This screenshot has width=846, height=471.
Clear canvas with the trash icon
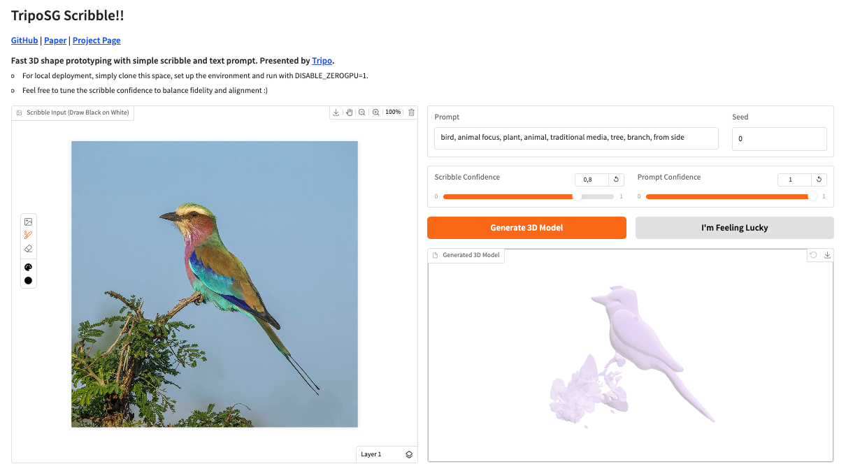(x=411, y=113)
